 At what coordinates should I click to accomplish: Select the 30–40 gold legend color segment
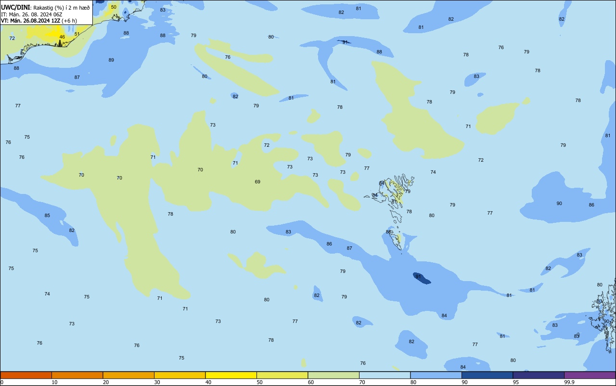[x=180, y=375]
